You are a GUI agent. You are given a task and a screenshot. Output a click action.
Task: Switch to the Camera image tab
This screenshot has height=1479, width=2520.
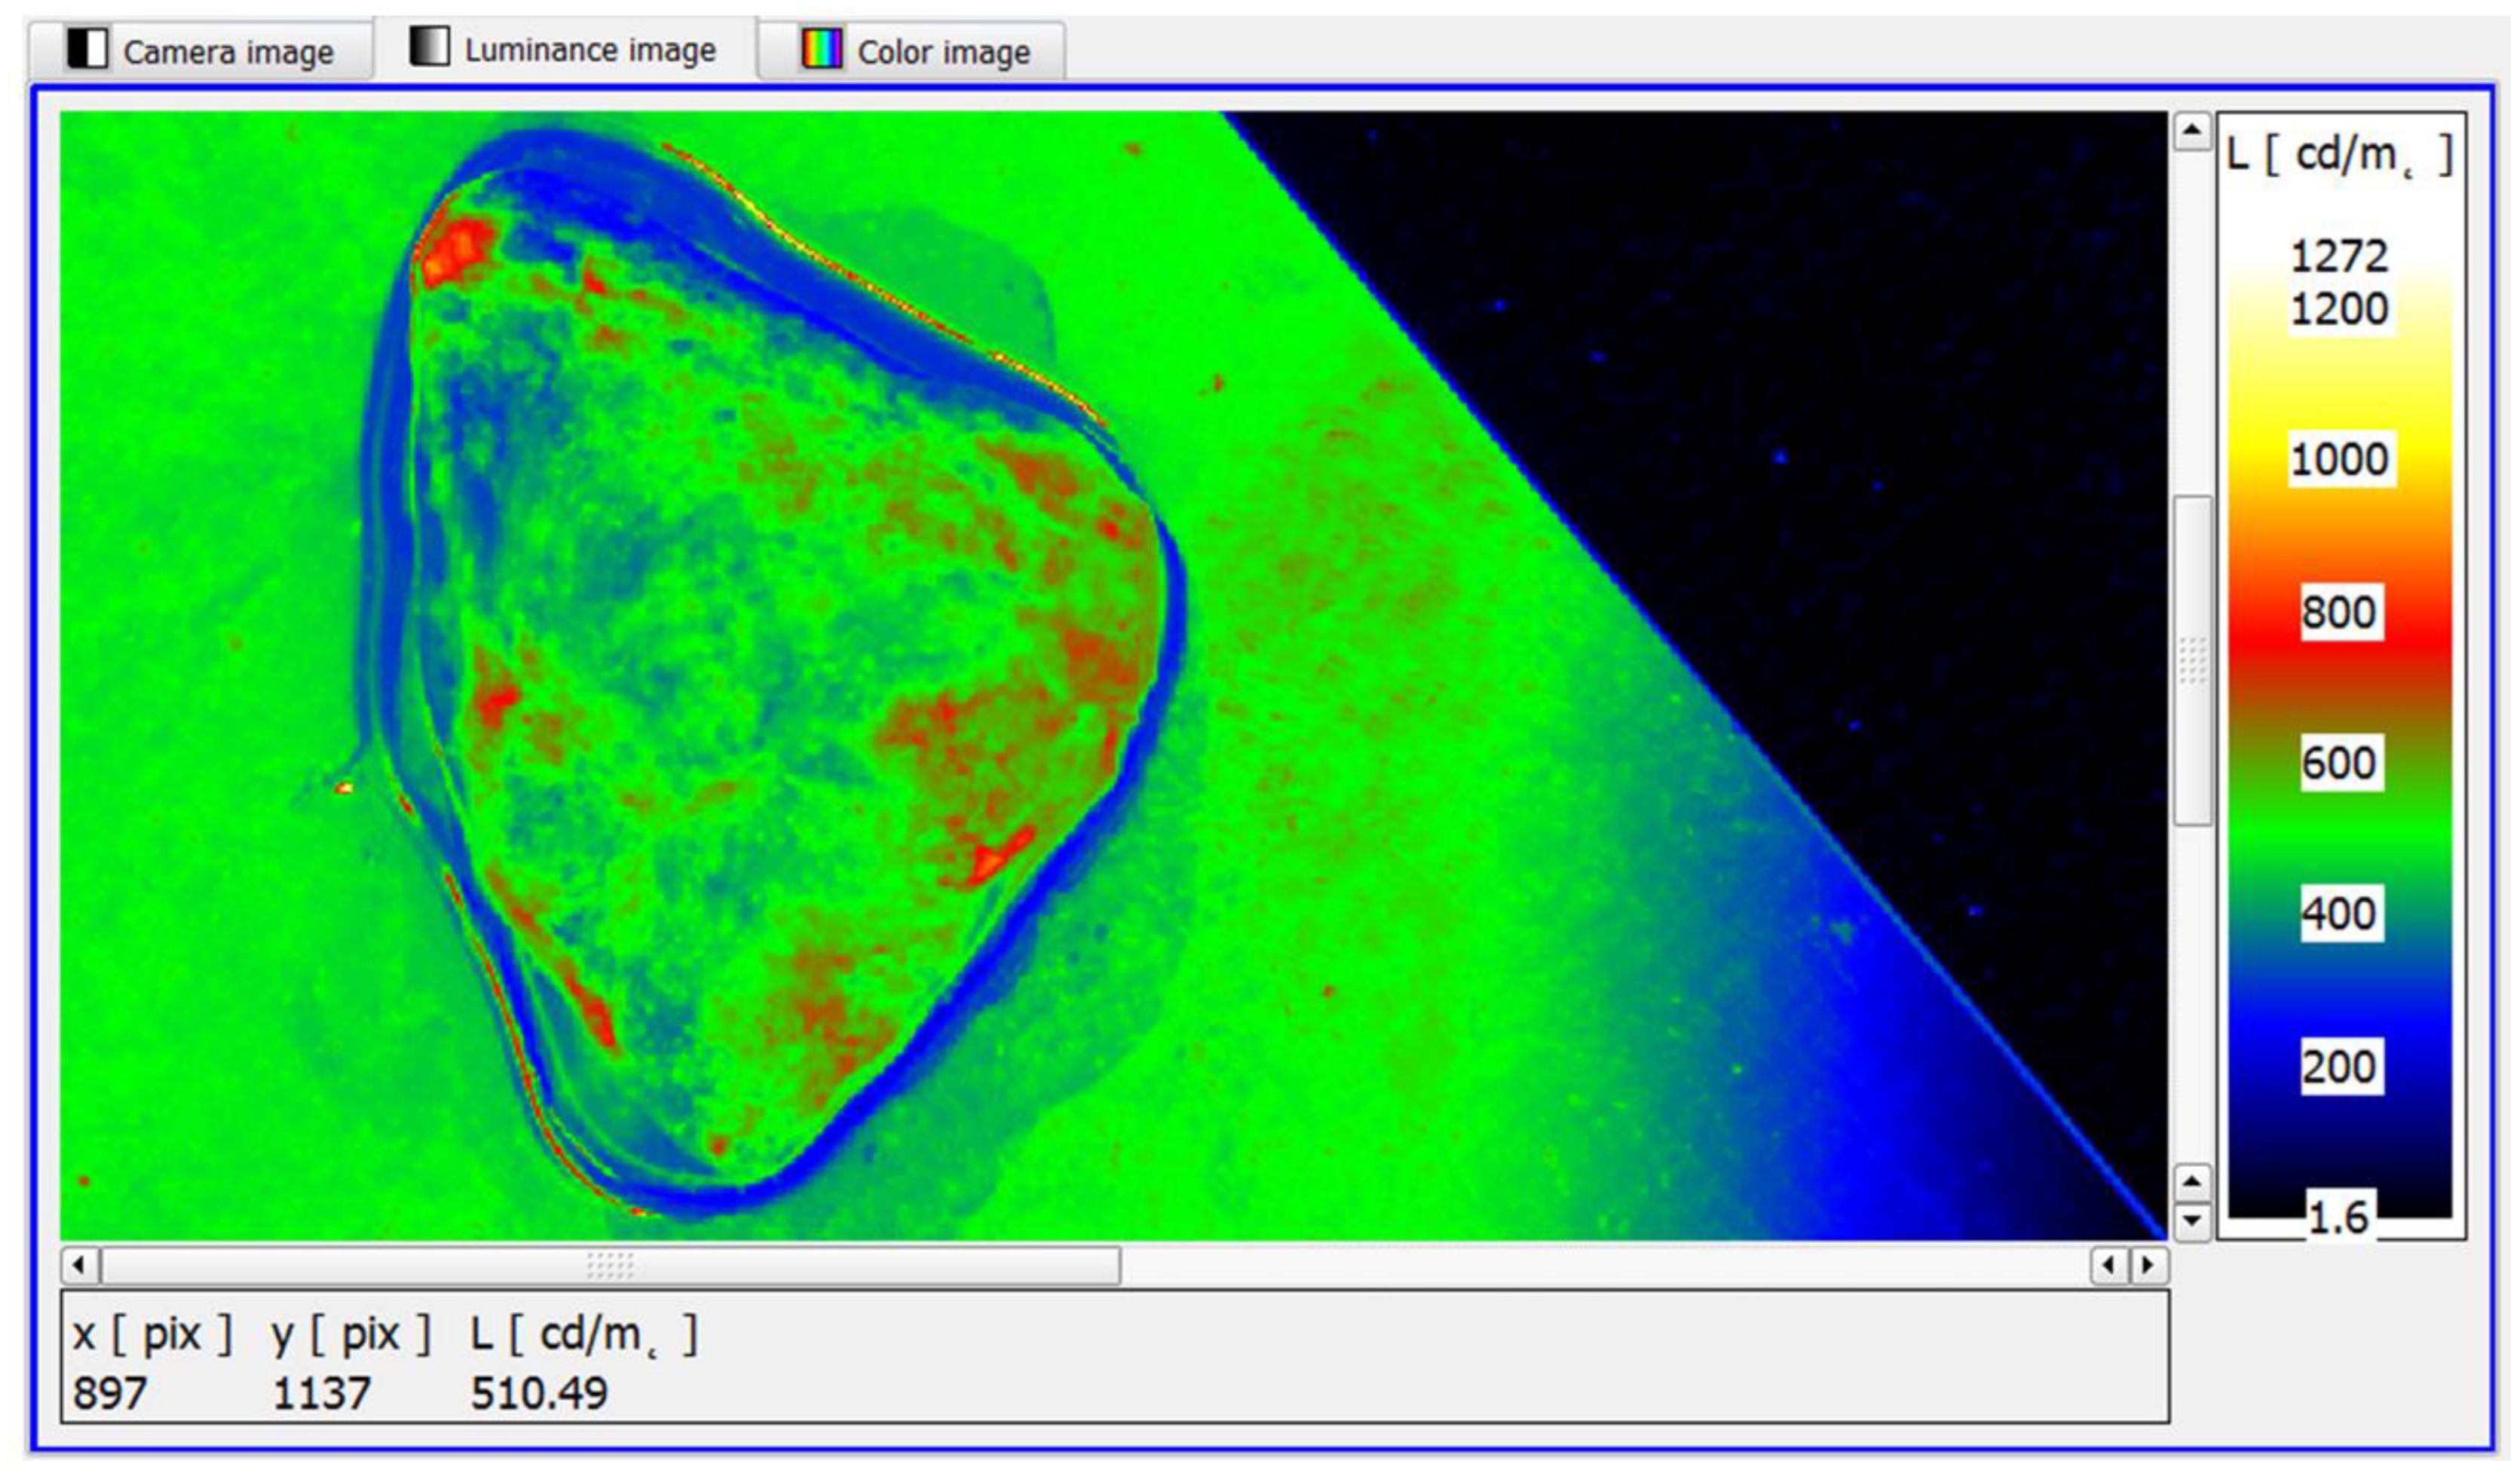coord(228,52)
